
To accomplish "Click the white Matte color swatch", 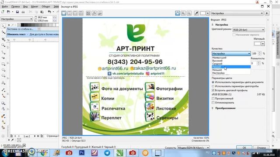I will click(257, 44).
